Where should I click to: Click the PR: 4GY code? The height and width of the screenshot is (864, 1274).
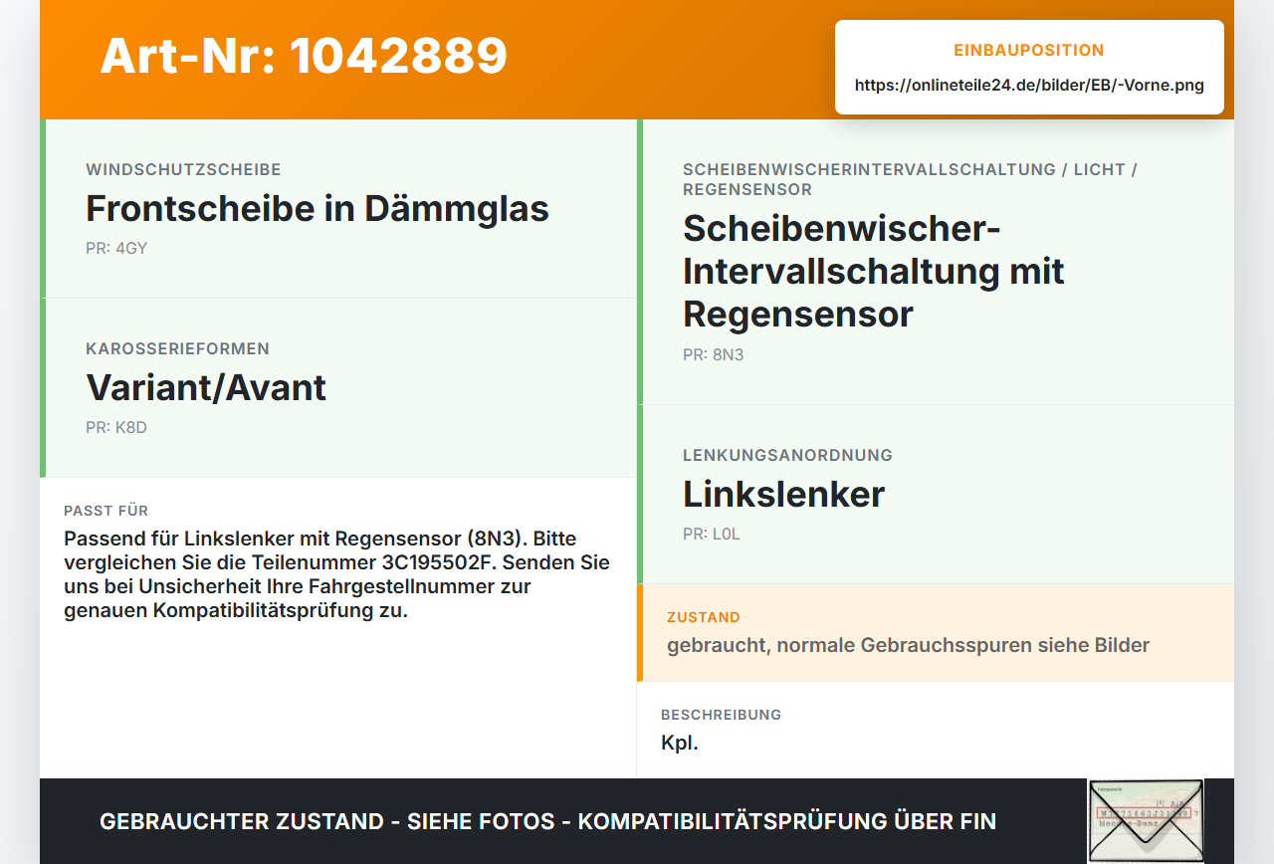tap(116, 248)
